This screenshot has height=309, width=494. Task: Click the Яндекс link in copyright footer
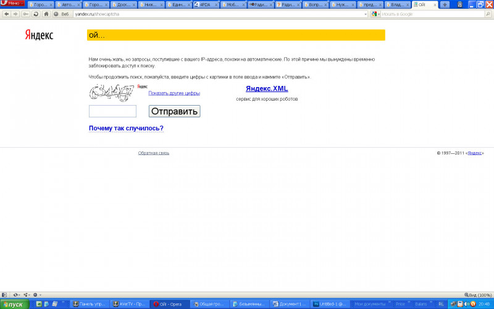coord(474,153)
